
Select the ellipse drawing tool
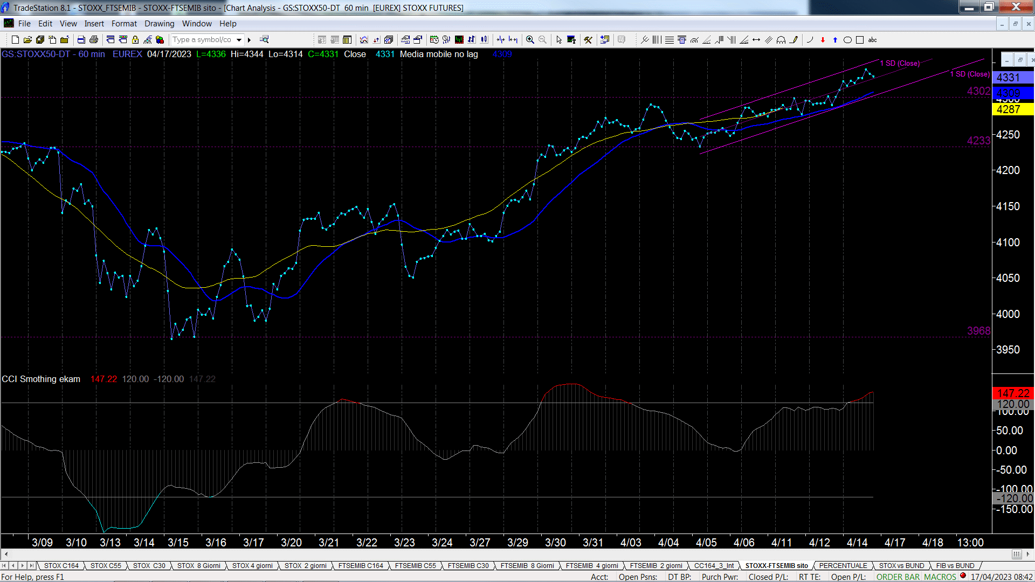click(847, 40)
